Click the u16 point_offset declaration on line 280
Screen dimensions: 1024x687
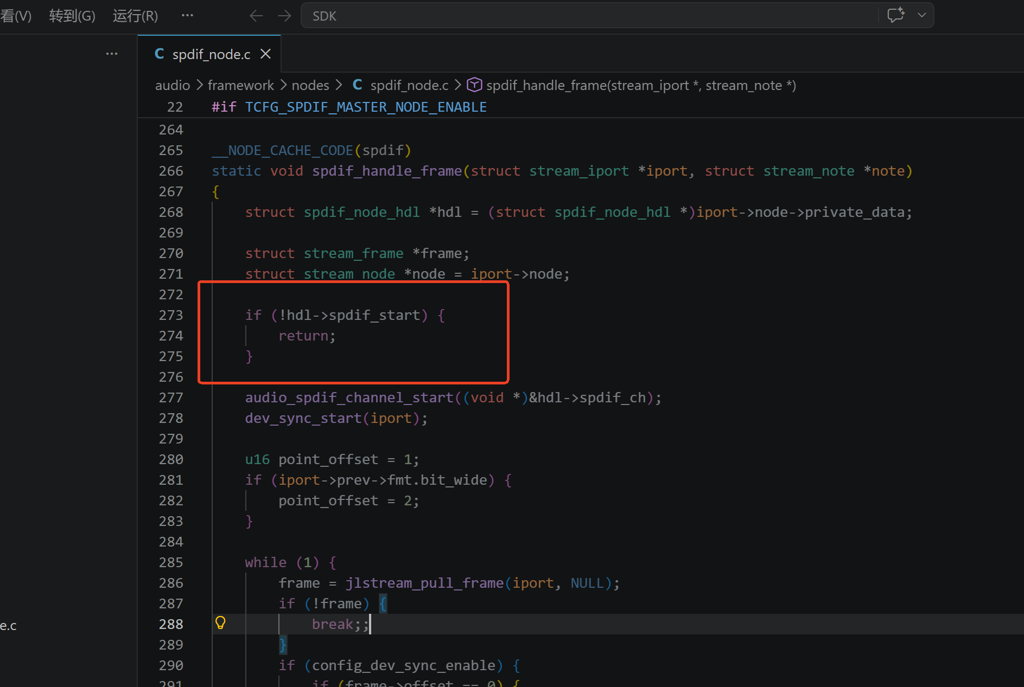pos(332,459)
